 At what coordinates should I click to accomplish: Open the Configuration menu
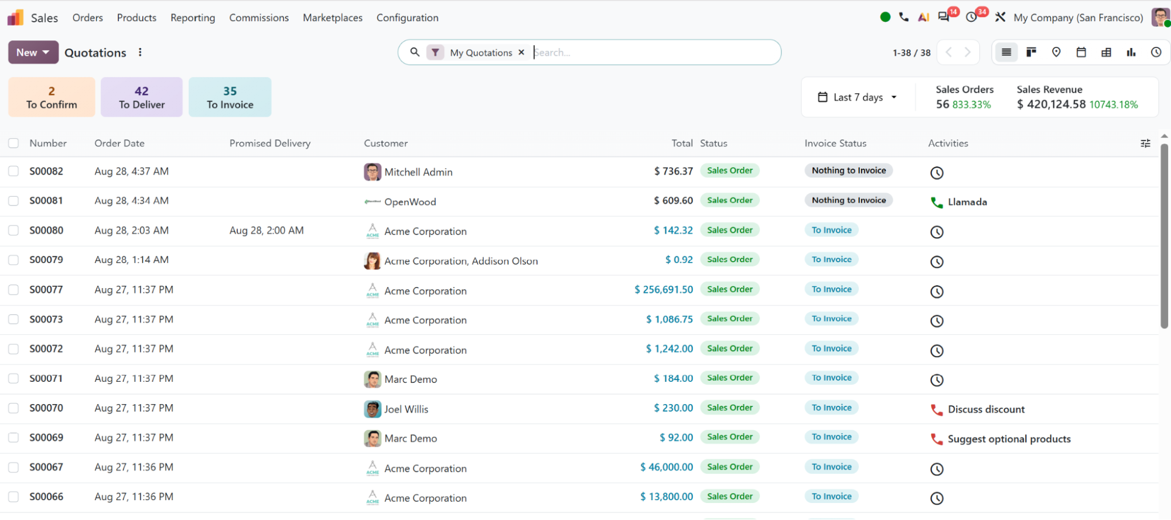click(407, 18)
